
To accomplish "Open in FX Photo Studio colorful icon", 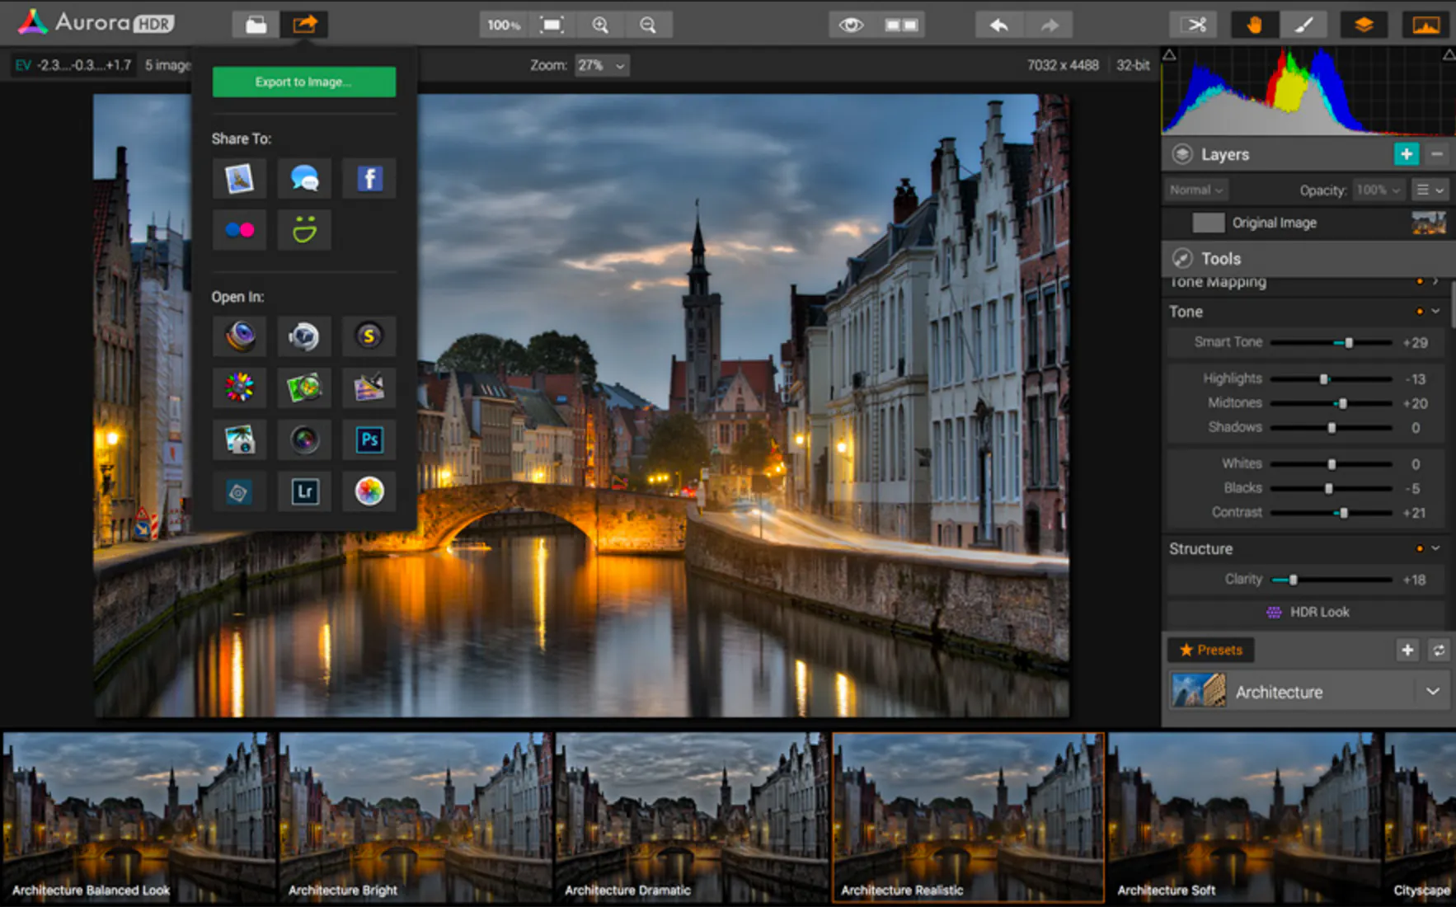I will (239, 388).
